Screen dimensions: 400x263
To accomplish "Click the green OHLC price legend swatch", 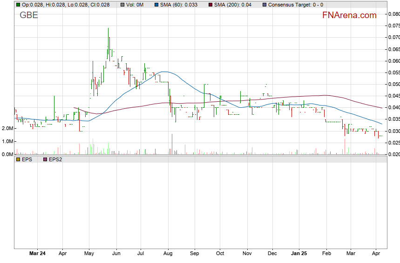I will click(x=18, y=5).
